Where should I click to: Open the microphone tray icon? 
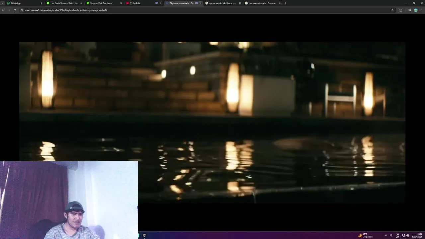[391, 235]
